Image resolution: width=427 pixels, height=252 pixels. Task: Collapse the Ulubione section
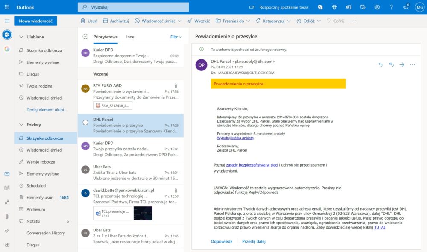click(x=21, y=37)
